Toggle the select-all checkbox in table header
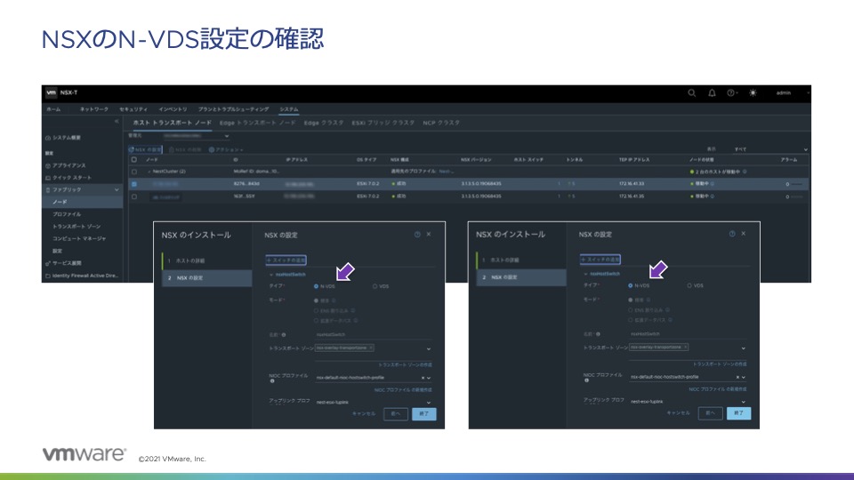Image resolution: width=854 pixels, height=480 pixels. click(x=134, y=159)
